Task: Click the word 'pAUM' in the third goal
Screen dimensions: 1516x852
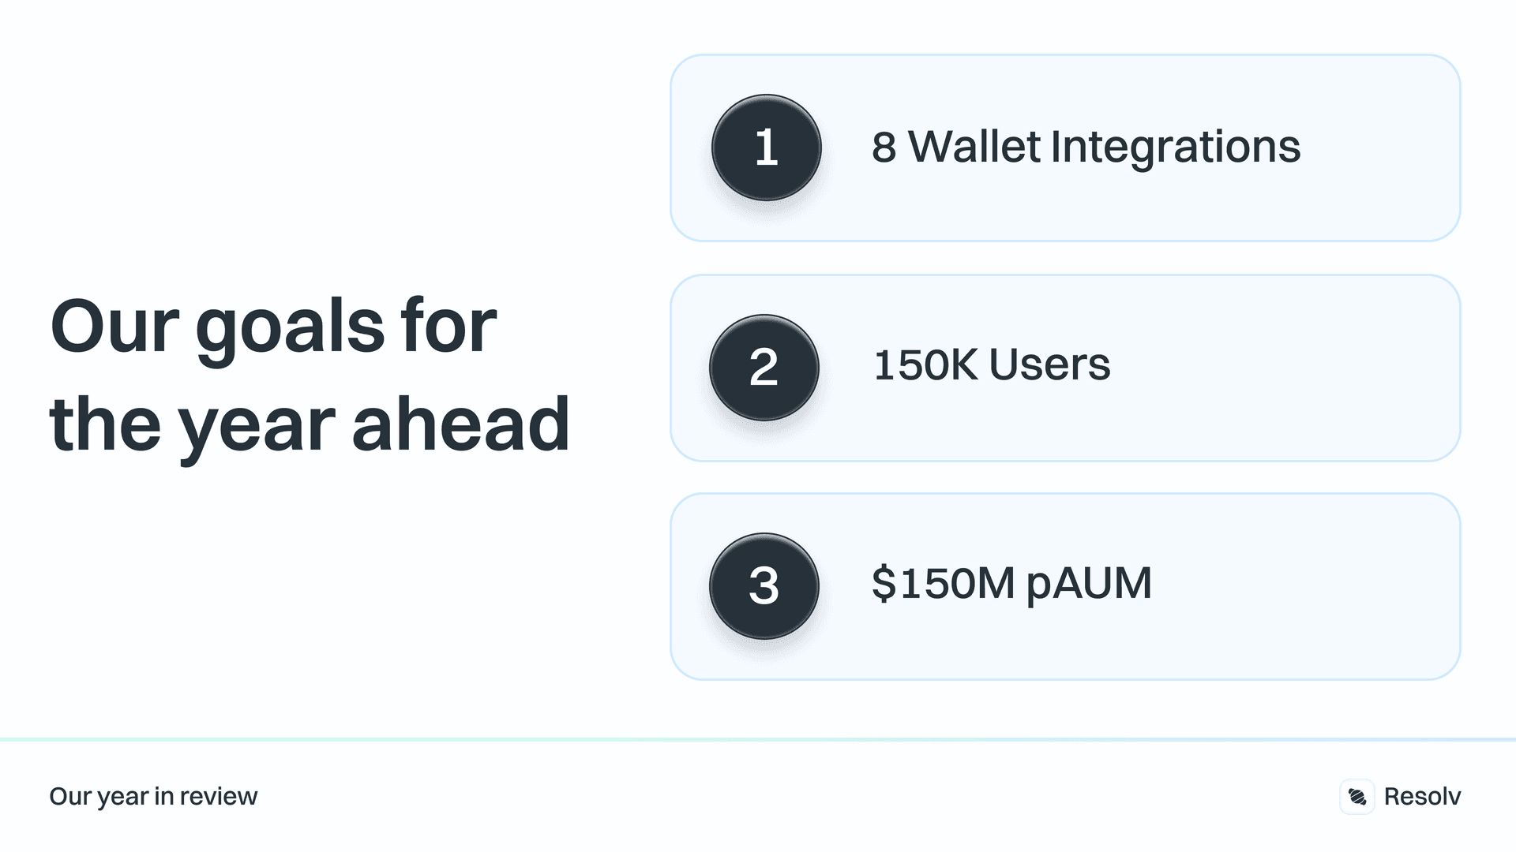Action: (x=1089, y=585)
